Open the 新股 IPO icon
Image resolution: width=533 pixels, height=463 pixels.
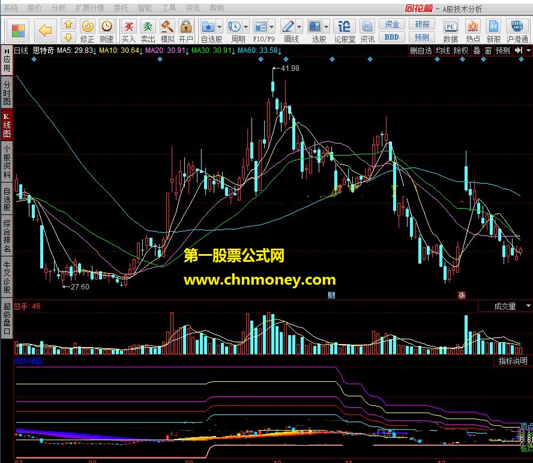click(x=493, y=31)
